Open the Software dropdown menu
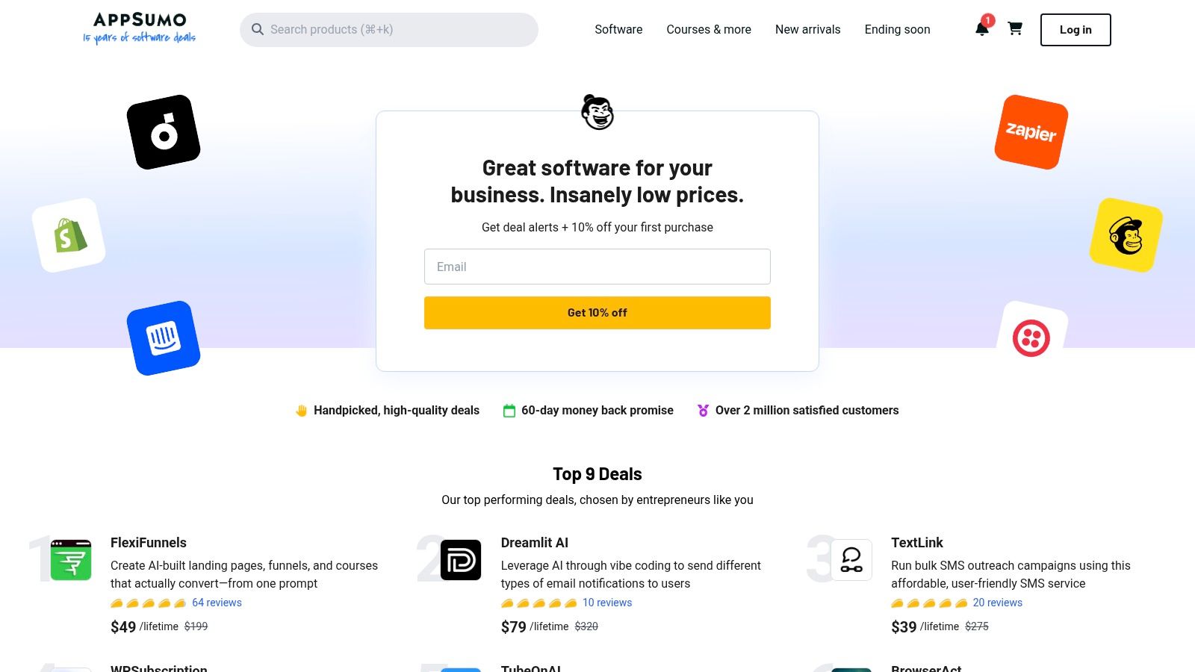 point(618,29)
